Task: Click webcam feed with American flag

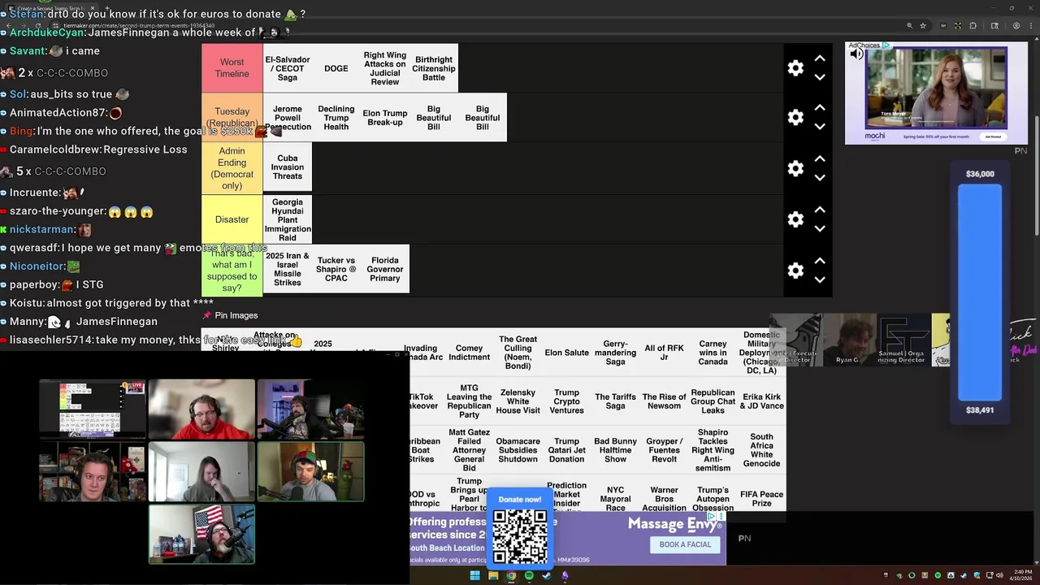Action: click(x=201, y=534)
